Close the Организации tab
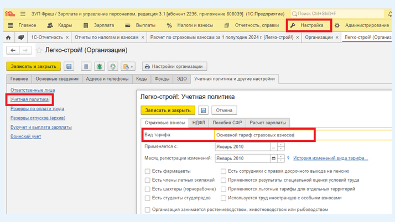This screenshot has width=395, height=222. (x=337, y=38)
